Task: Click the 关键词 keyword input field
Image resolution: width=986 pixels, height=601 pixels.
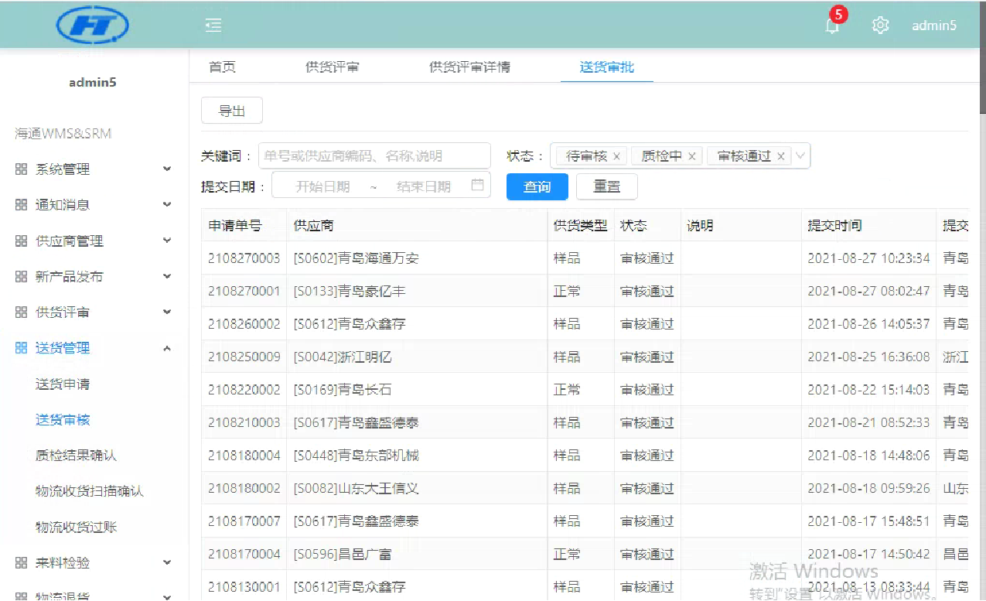Action: (x=374, y=156)
